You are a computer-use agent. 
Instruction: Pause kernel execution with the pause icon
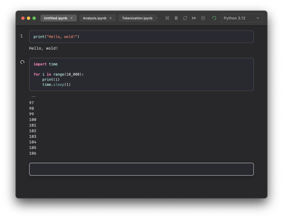pos(176,18)
